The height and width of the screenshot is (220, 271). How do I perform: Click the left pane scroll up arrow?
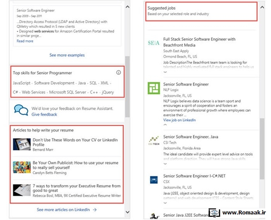128,7
